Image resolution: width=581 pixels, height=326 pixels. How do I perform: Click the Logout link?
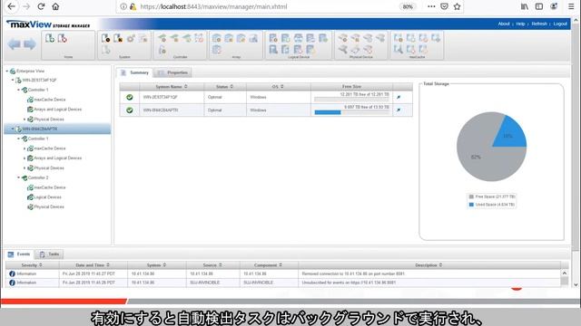click(x=560, y=24)
